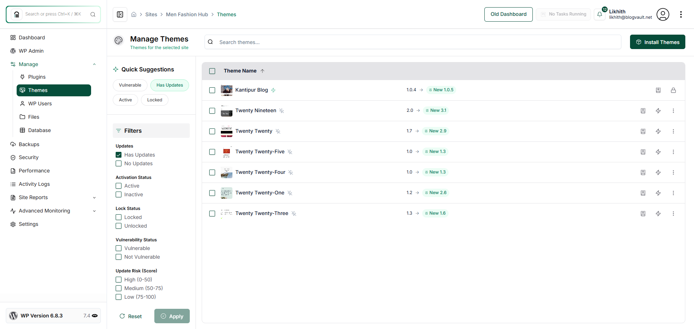Enable the Vulnerable filter checkbox

(x=118, y=248)
